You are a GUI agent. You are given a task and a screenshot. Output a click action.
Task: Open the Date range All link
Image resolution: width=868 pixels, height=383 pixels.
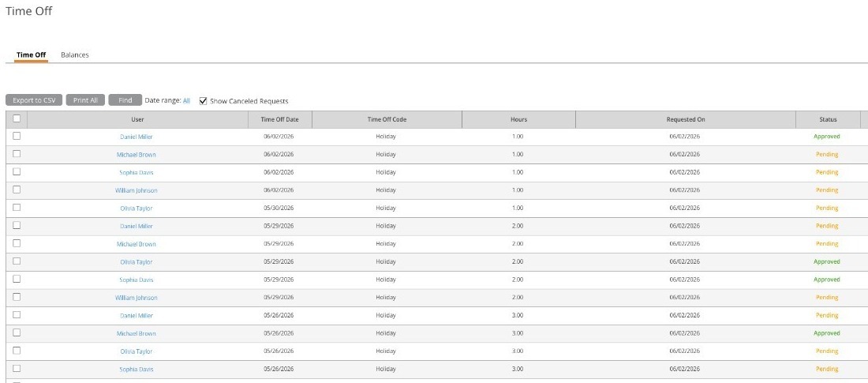pos(186,101)
